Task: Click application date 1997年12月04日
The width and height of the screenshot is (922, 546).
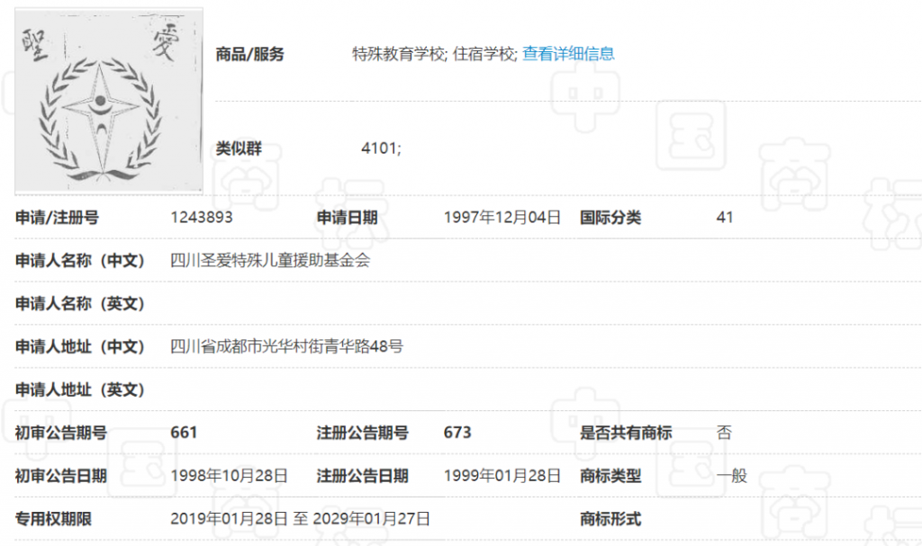Action: pos(502,218)
